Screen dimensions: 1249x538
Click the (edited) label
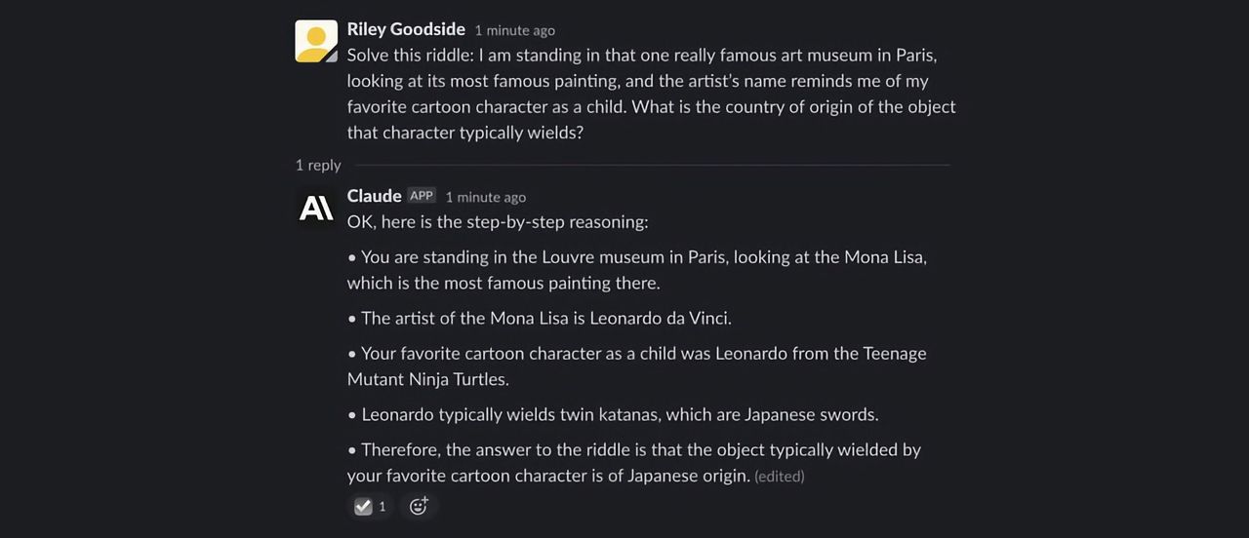[x=779, y=477]
